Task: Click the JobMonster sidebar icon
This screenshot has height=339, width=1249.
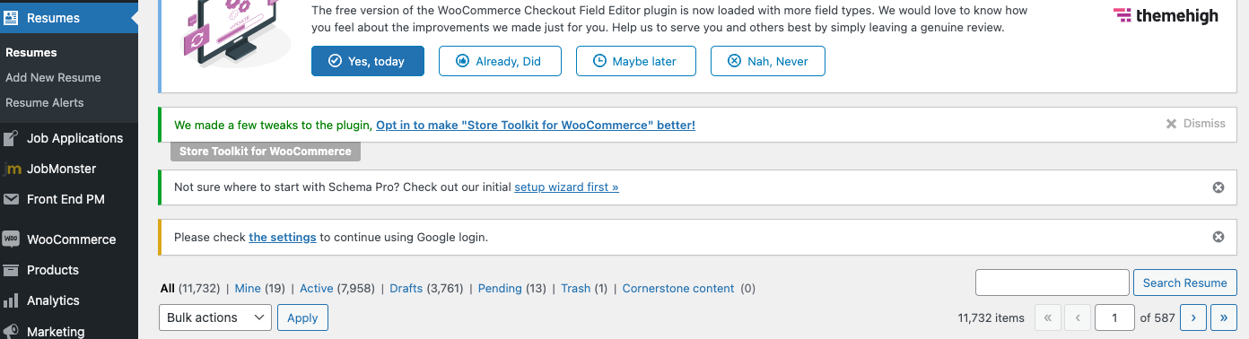Action: pyautogui.click(x=11, y=169)
